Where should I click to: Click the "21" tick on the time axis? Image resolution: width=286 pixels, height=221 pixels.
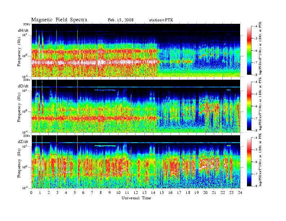[x=214, y=192]
